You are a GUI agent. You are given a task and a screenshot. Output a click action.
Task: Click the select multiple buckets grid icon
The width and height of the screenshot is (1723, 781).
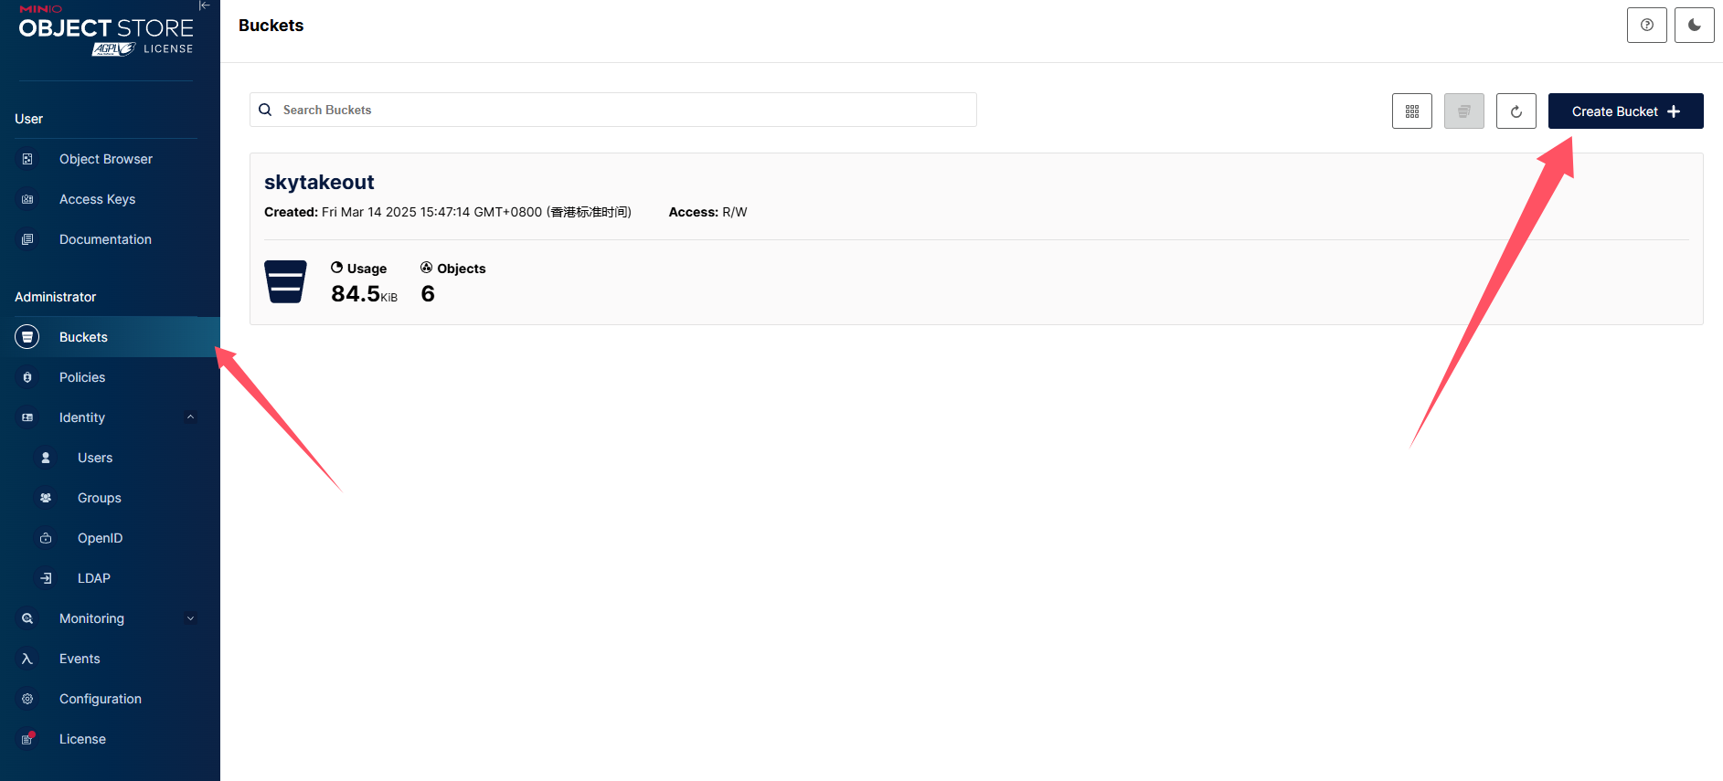[1412, 111]
